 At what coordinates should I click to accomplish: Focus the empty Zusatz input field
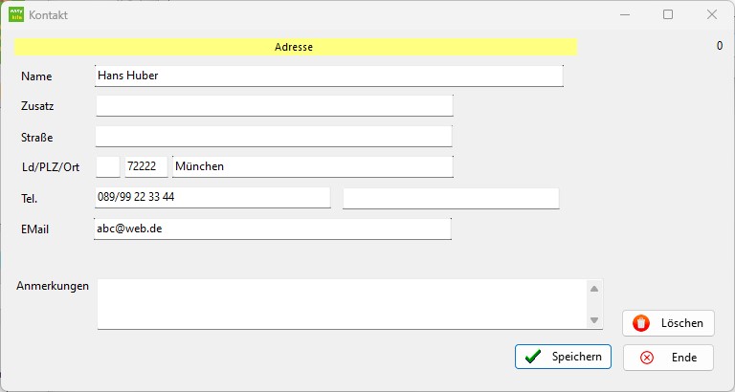(275, 106)
